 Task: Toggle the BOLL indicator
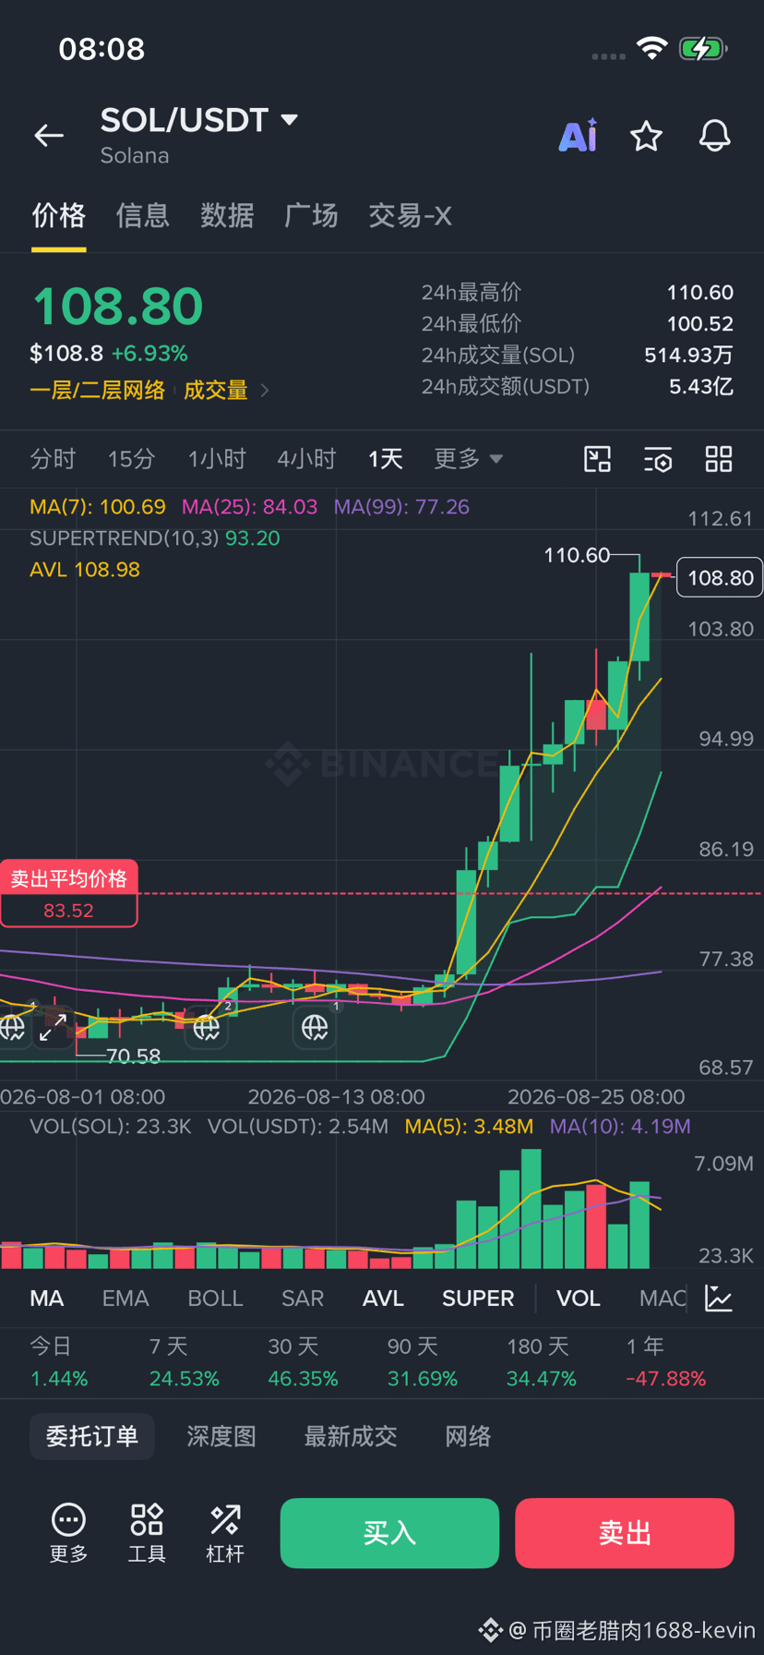point(215,1298)
